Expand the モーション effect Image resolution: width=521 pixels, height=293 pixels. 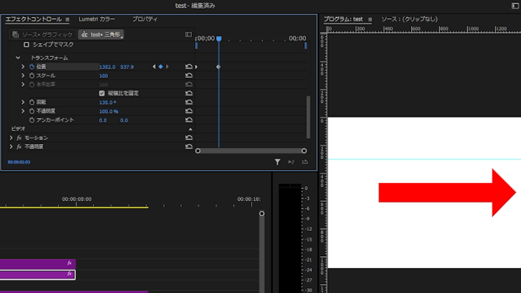click(11, 137)
